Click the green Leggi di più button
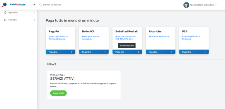225x109 pixels. tap(58, 93)
